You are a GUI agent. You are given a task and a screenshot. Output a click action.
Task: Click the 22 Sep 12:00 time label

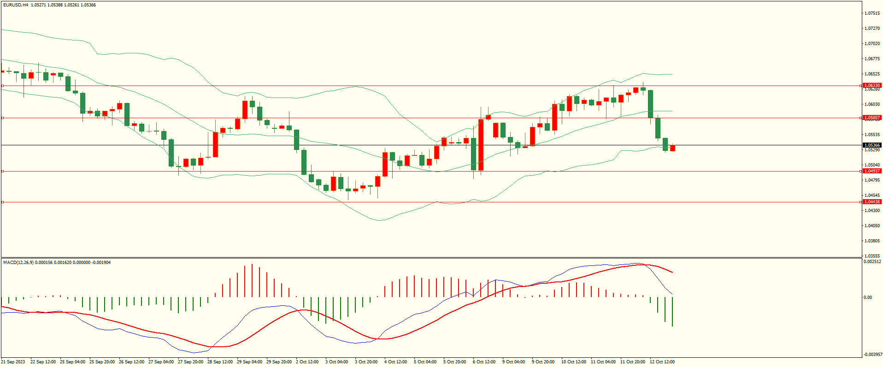coord(43,362)
